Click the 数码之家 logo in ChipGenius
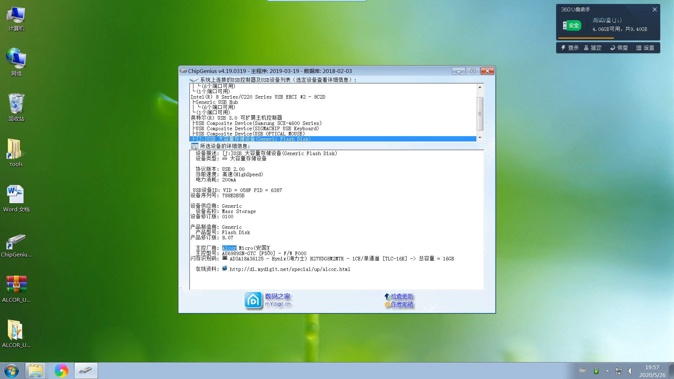The image size is (674, 379). point(254,300)
